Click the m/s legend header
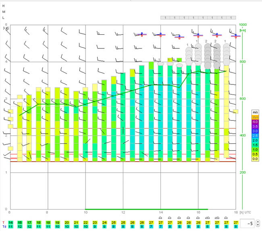The height and width of the screenshot is (231, 262). click(x=255, y=113)
